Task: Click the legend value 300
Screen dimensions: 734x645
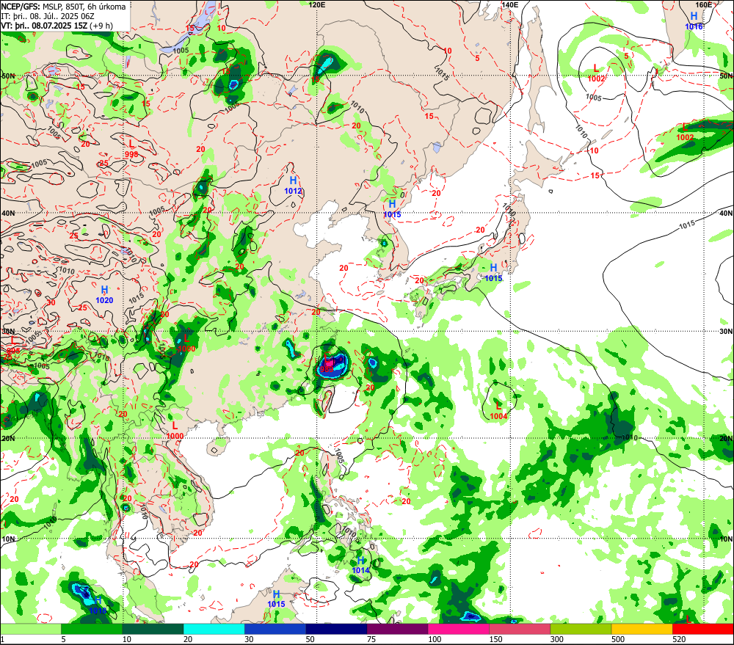Action: click(x=556, y=639)
